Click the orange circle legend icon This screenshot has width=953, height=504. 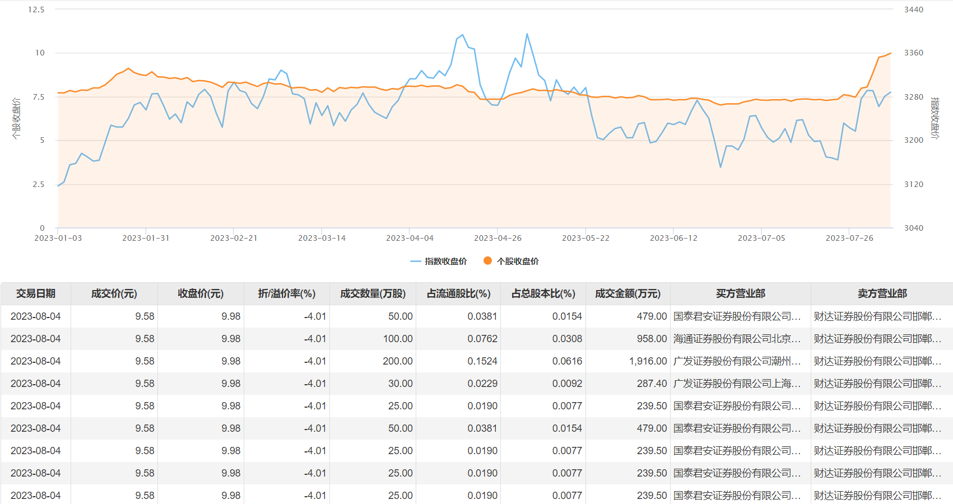point(487,261)
